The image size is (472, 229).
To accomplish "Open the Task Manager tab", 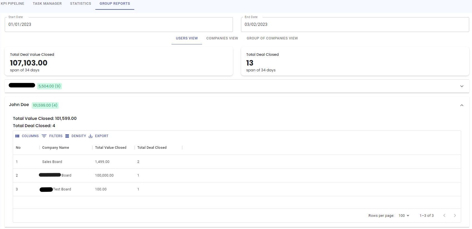I will tap(47, 4).
